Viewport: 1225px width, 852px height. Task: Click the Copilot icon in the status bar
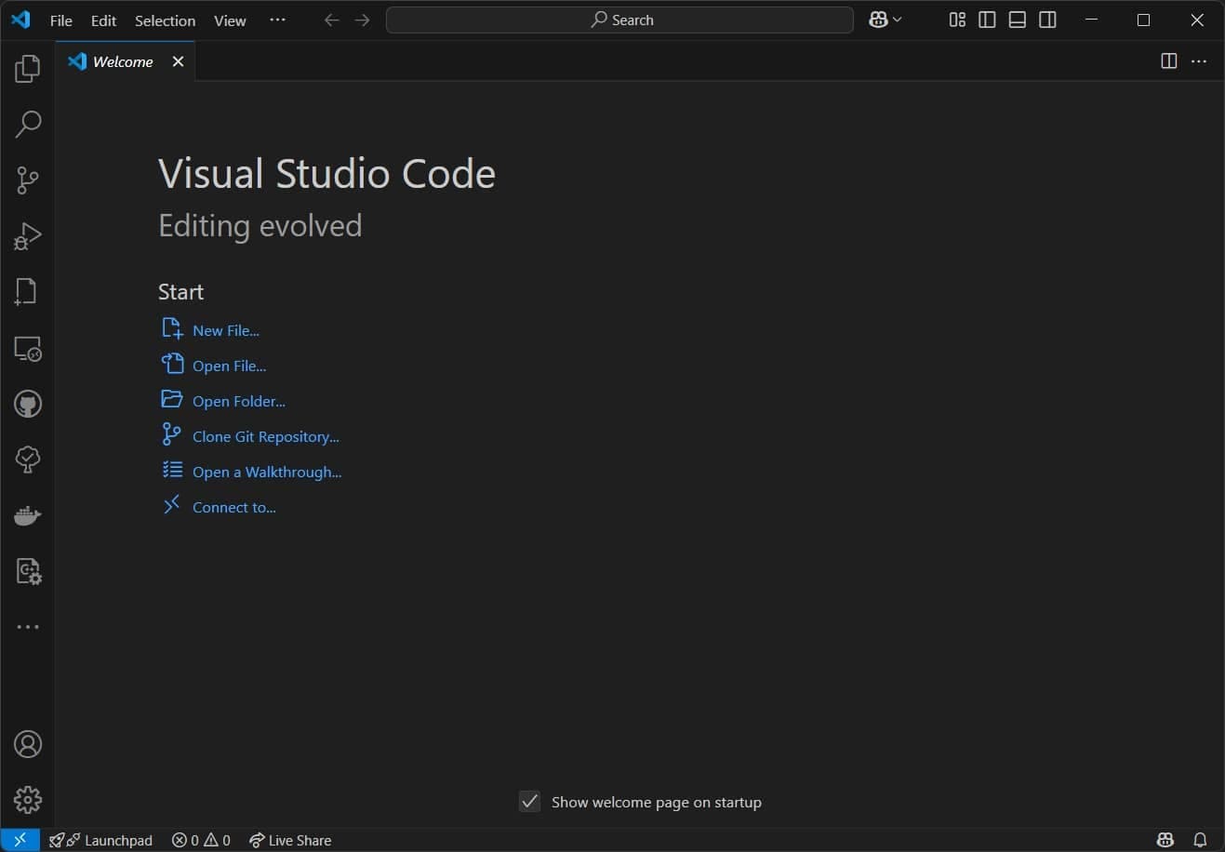1164,840
